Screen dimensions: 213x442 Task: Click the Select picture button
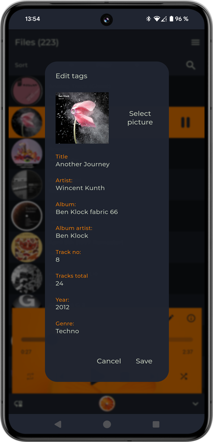(x=140, y=118)
